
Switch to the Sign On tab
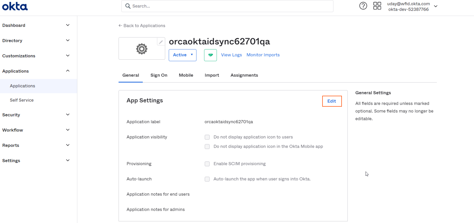click(x=159, y=75)
